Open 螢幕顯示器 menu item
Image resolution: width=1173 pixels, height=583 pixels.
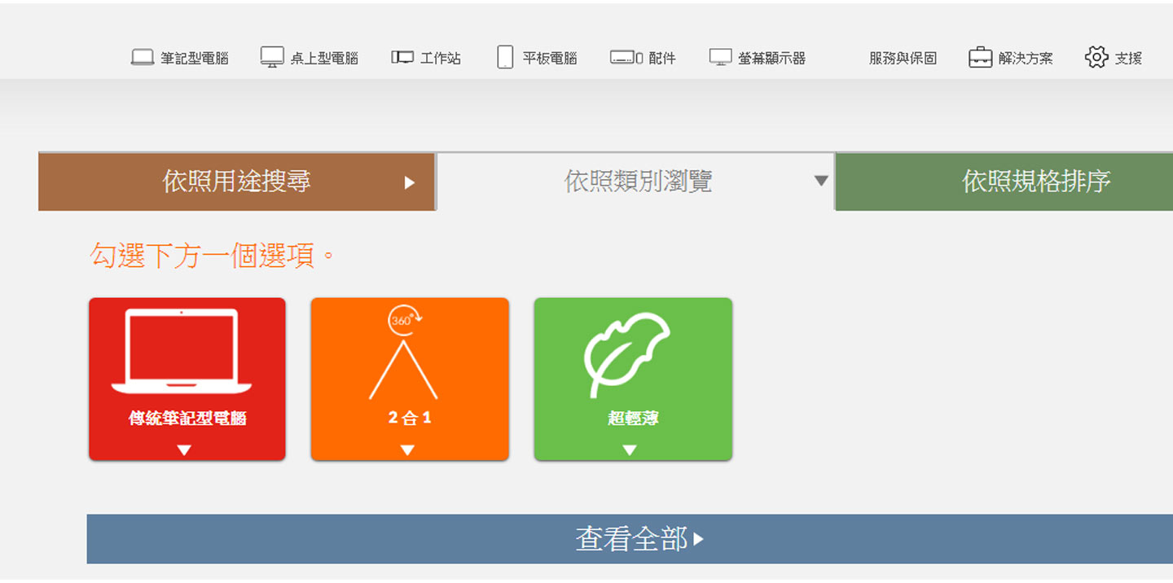[x=758, y=58]
